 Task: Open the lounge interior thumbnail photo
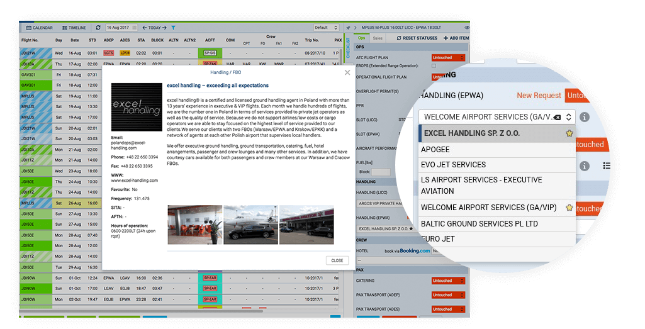point(195,225)
